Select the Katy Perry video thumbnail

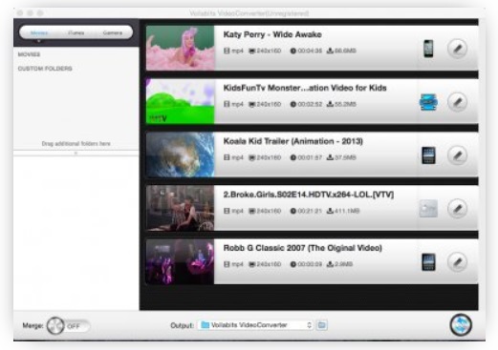(x=181, y=48)
